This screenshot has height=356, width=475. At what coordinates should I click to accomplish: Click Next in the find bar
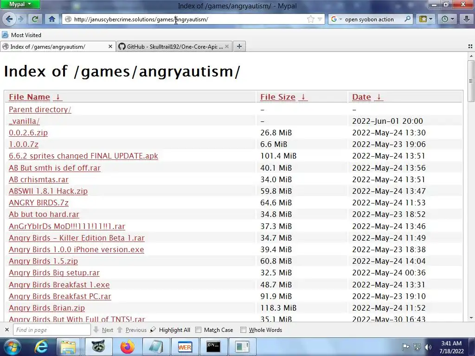click(x=103, y=330)
